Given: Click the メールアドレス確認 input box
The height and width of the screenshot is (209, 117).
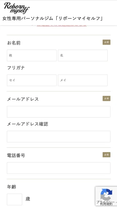Looking at the screenshot, I should pos(58,136).
